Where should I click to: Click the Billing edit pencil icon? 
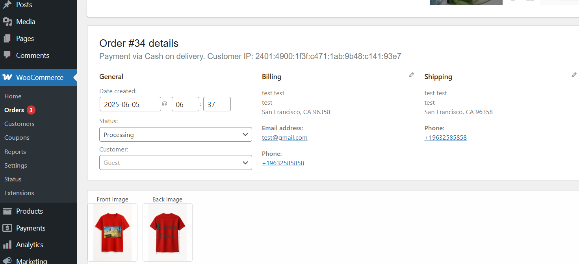411,75
